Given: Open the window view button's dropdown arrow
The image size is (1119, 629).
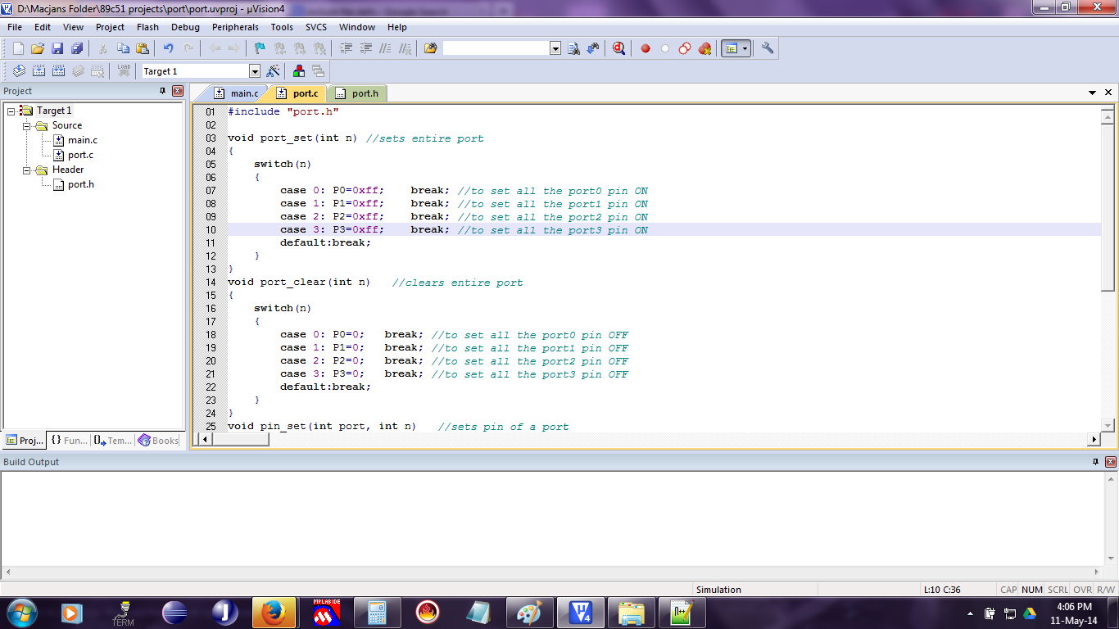Looking at the screenshot, I should click(745, 48).
